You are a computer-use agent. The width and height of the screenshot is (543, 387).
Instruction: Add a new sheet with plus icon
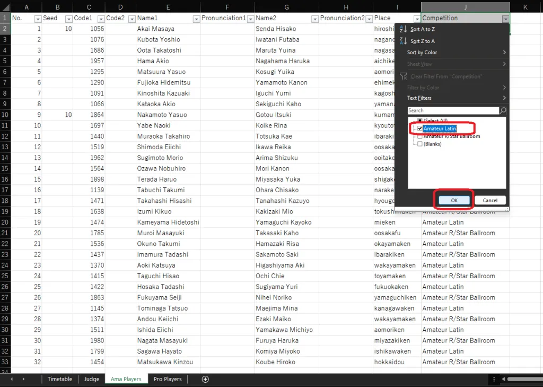pos(205,379)
